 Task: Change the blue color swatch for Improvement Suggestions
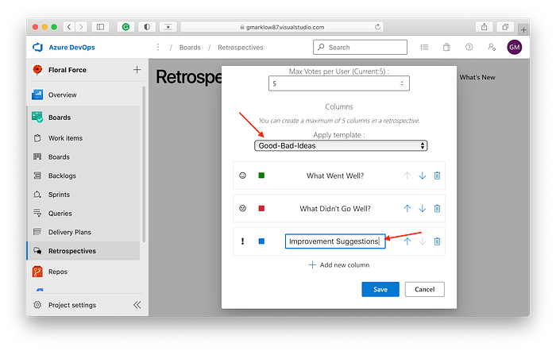click(x=261, y=241)
